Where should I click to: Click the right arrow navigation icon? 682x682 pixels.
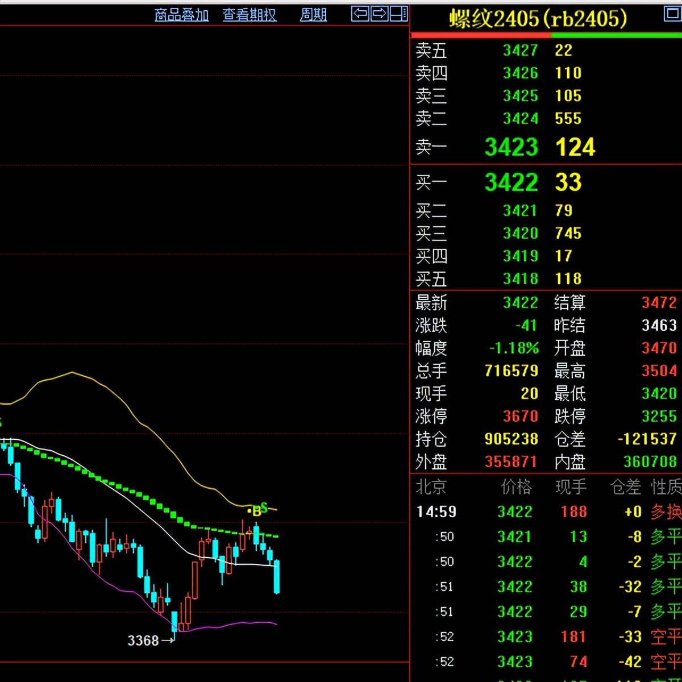pyautogui.click(x=380, y=14)
